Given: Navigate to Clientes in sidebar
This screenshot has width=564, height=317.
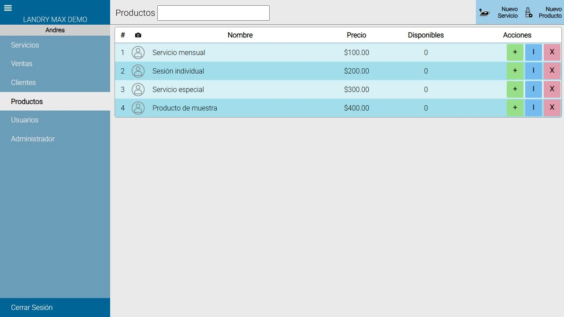Looking at the screenshot, I should click(x=55, y=83).
